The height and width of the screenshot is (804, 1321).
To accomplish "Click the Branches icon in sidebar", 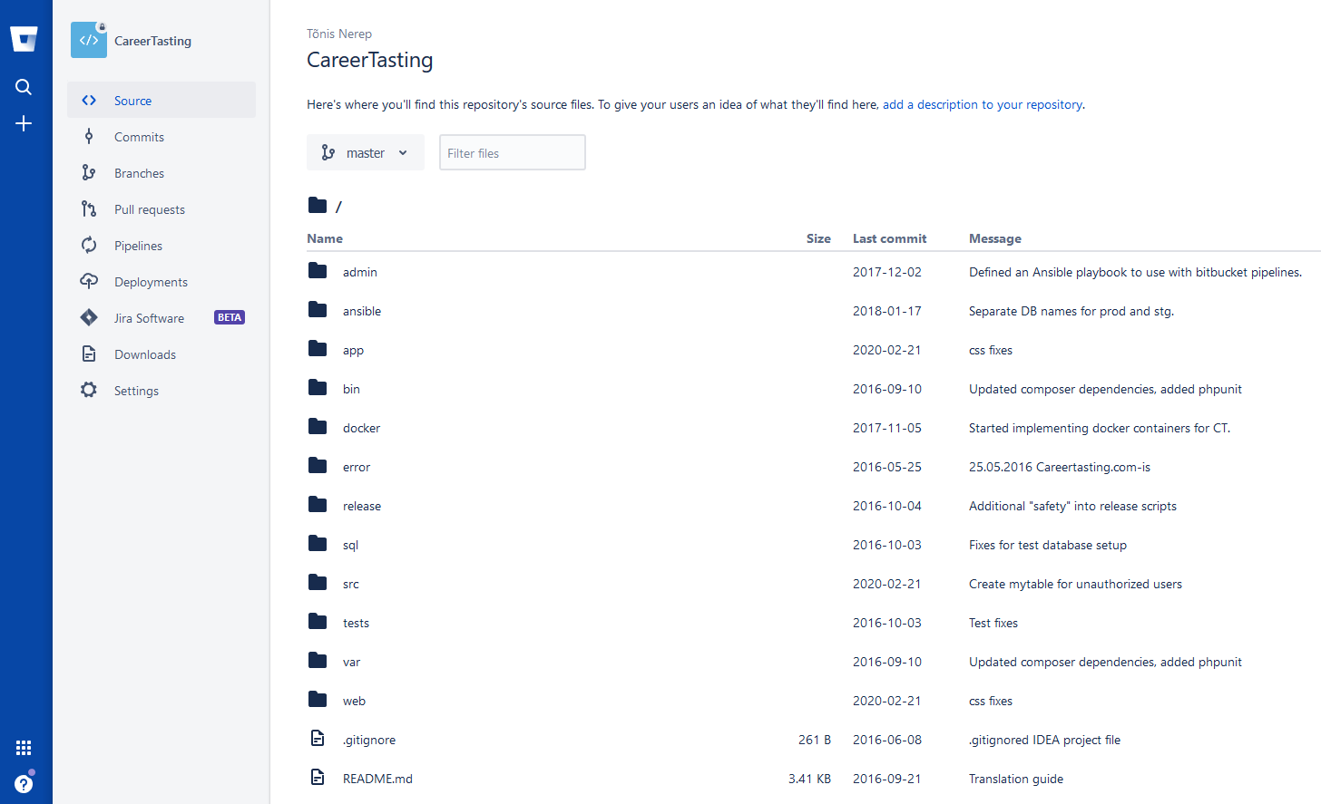I will click(x=89, y=172).
